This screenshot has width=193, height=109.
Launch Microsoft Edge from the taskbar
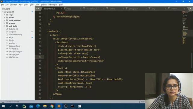click(38, 106)
